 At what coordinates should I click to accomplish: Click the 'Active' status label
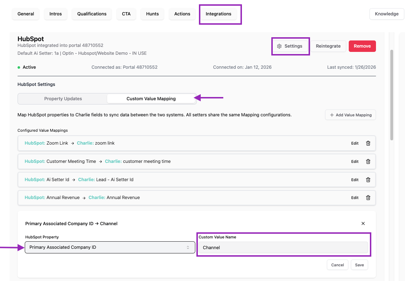pos(29,67)
